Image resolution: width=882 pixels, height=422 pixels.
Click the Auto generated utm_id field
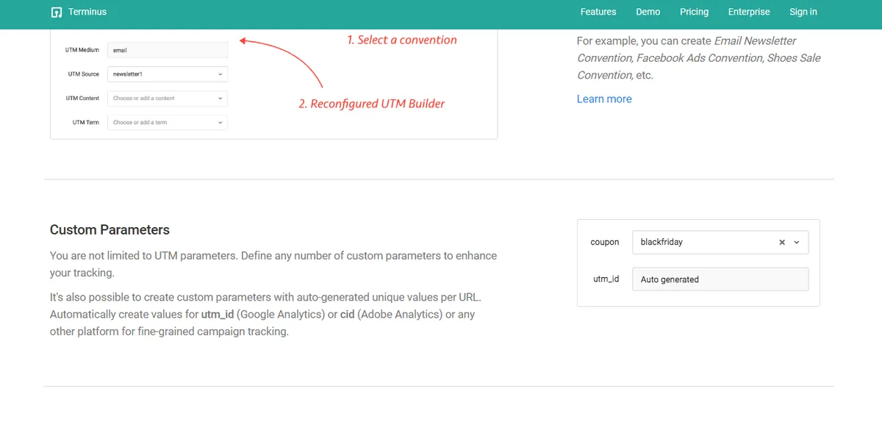(720, 279)
